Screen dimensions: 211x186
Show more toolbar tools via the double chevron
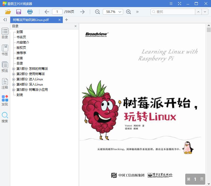point(137,12)
